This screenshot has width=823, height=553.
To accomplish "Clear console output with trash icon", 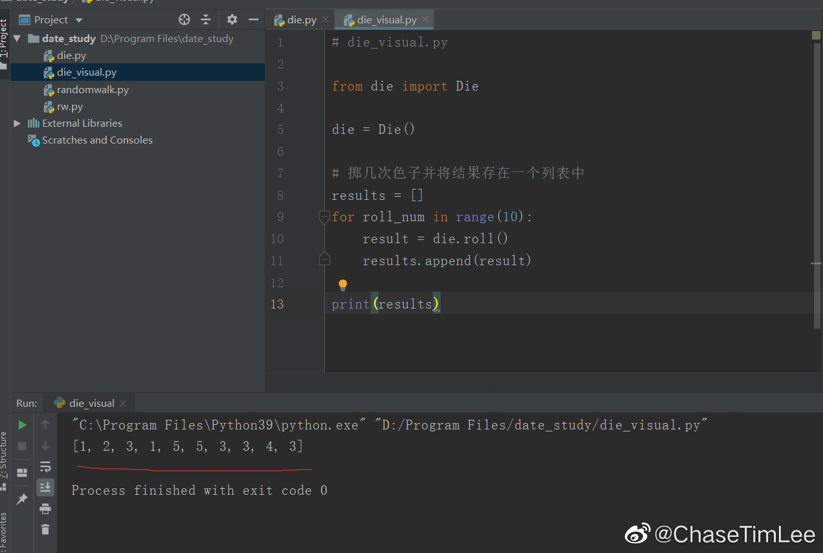I will pyautogui.click(x=45, y=529).
